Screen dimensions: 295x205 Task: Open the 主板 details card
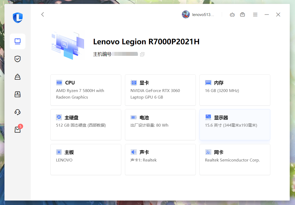tap(86, 160)
